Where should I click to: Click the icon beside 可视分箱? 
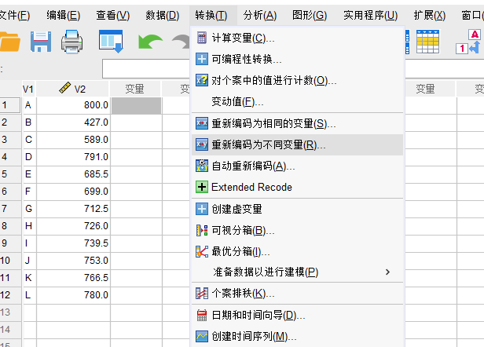(202, 230)
